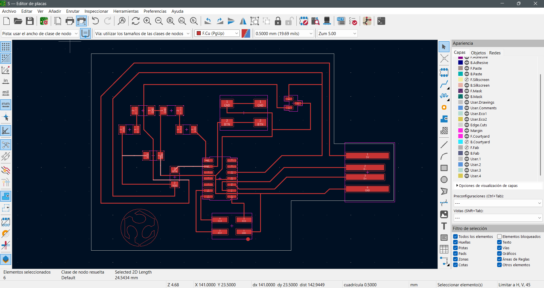Screen dimensions: 544x288
Task: Open the Preconfiguraciones combo box
Action: [x=498, y=203]
